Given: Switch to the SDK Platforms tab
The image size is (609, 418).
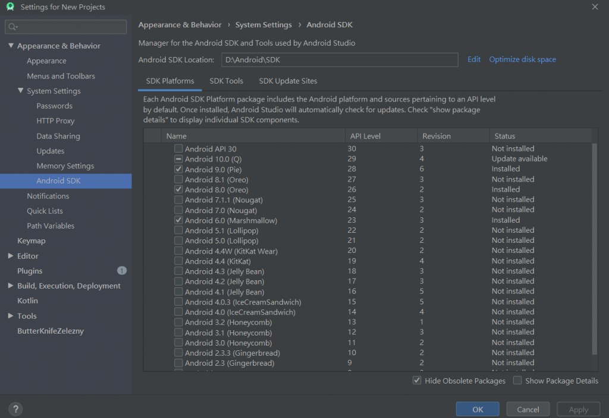Looking at the screenshot, I should (169, 81).
